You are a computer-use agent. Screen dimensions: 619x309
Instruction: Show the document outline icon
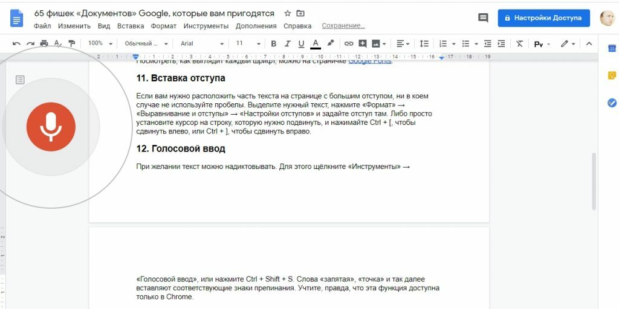tap(20, 80)
